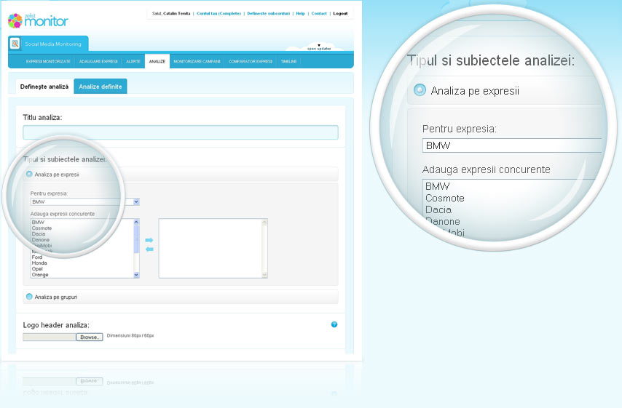Click the blue help question mark icon
This screenshot has height=408, width=622.
pos(334,324)
